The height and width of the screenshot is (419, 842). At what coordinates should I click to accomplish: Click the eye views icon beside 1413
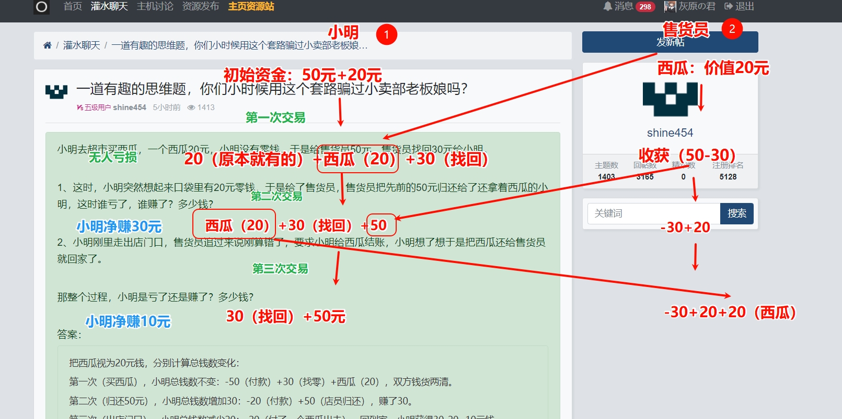click(x=191, y=107)
